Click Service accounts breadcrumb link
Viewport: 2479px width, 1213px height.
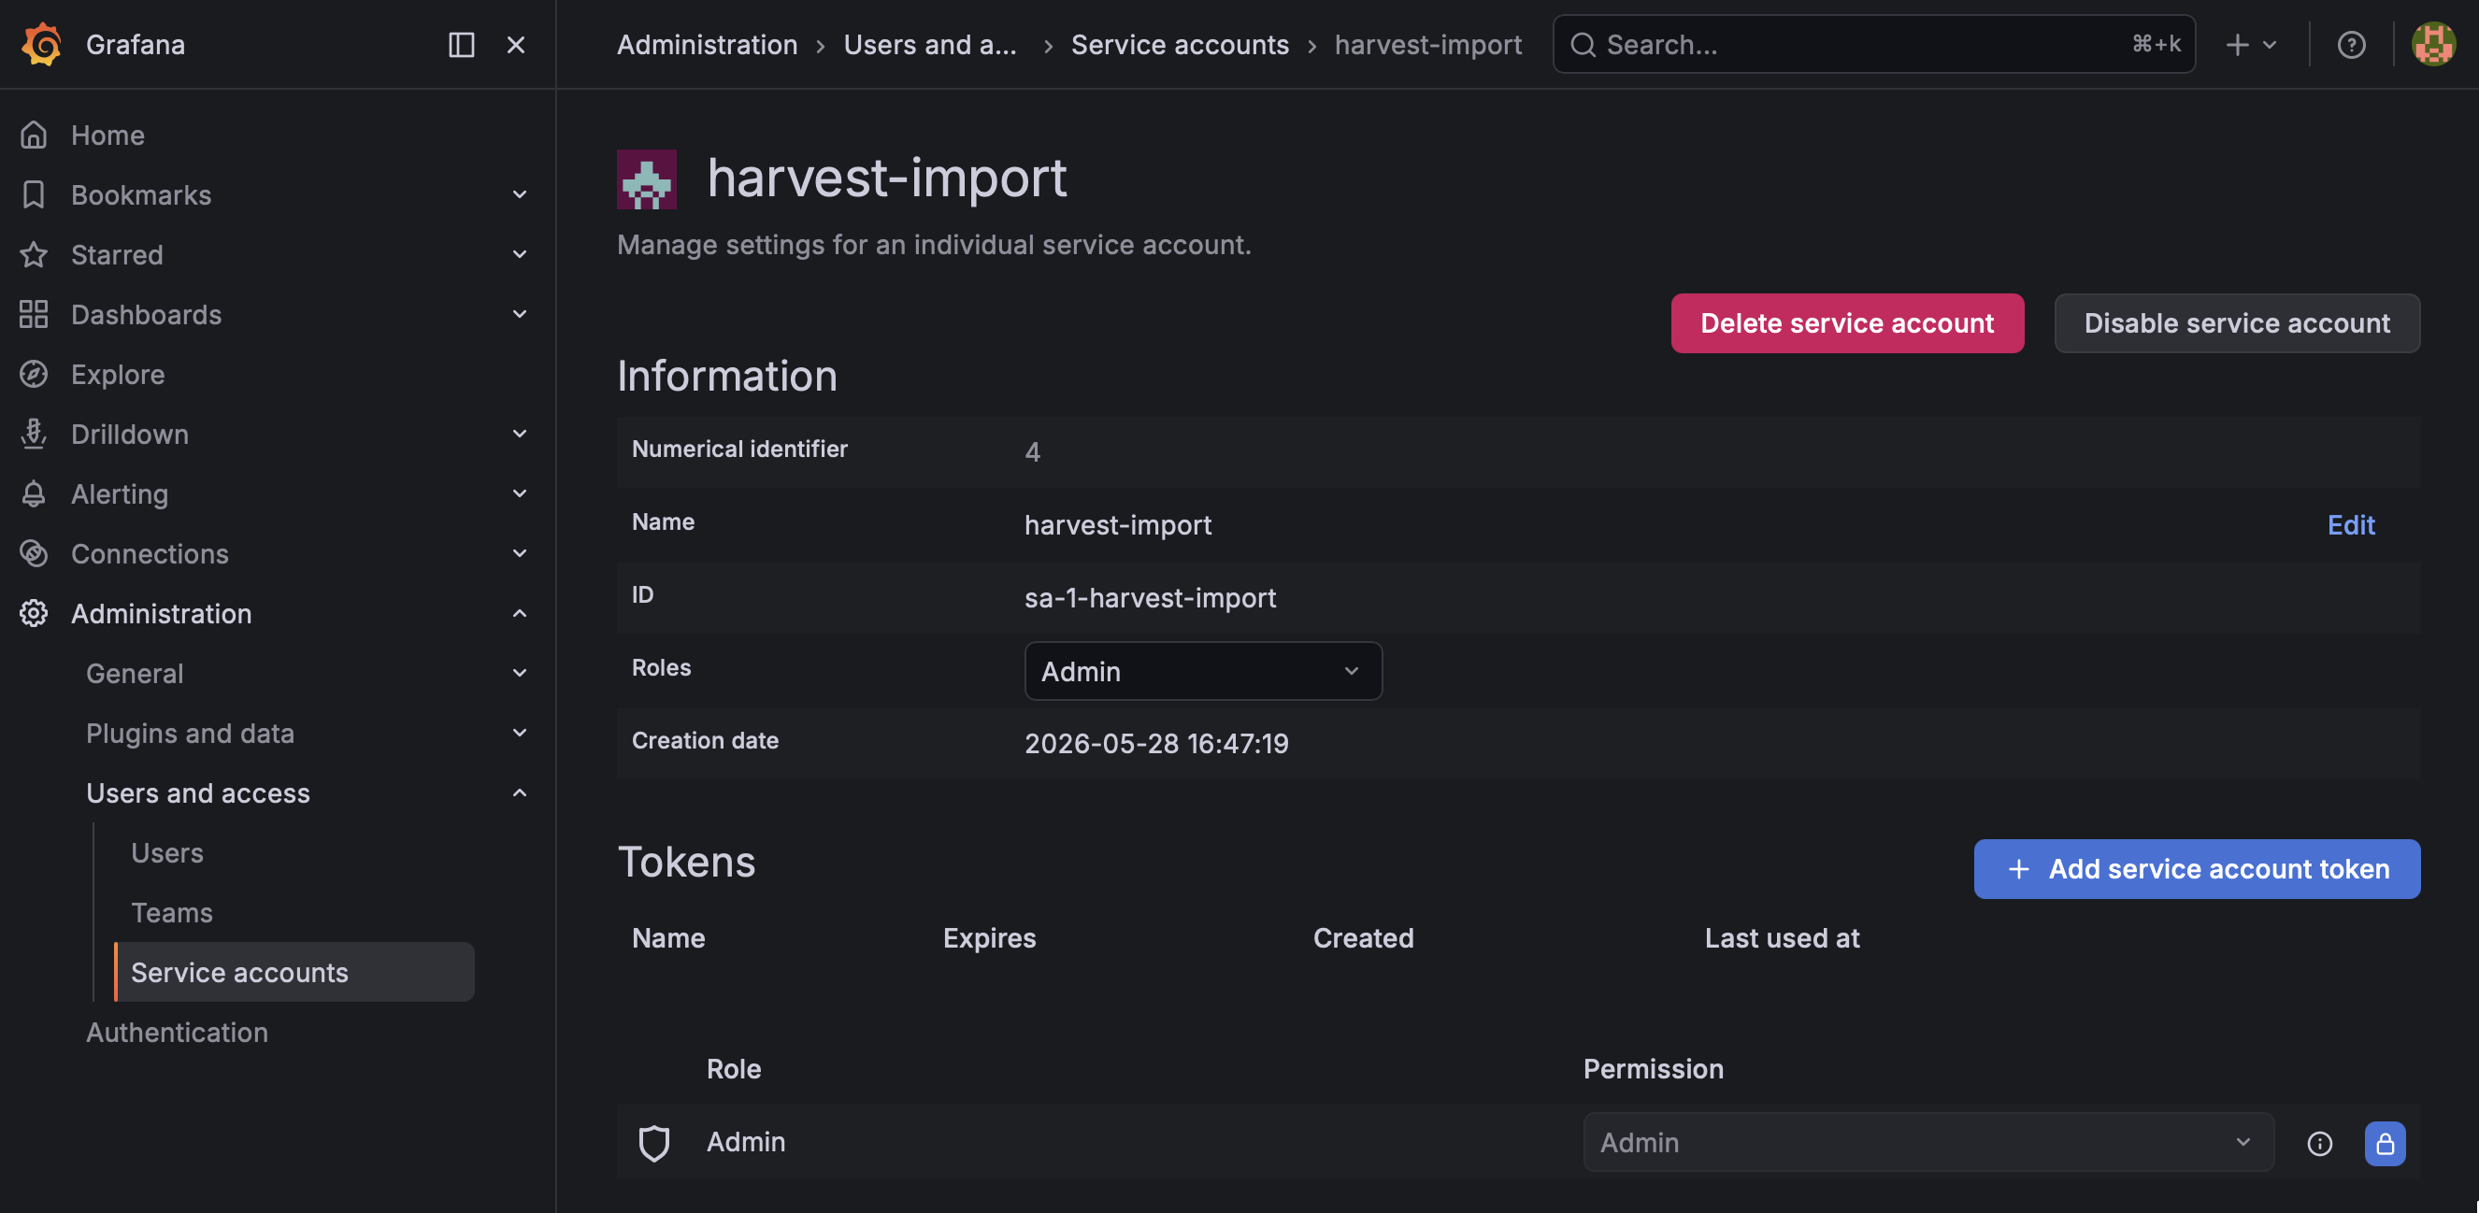(1179, 44)
